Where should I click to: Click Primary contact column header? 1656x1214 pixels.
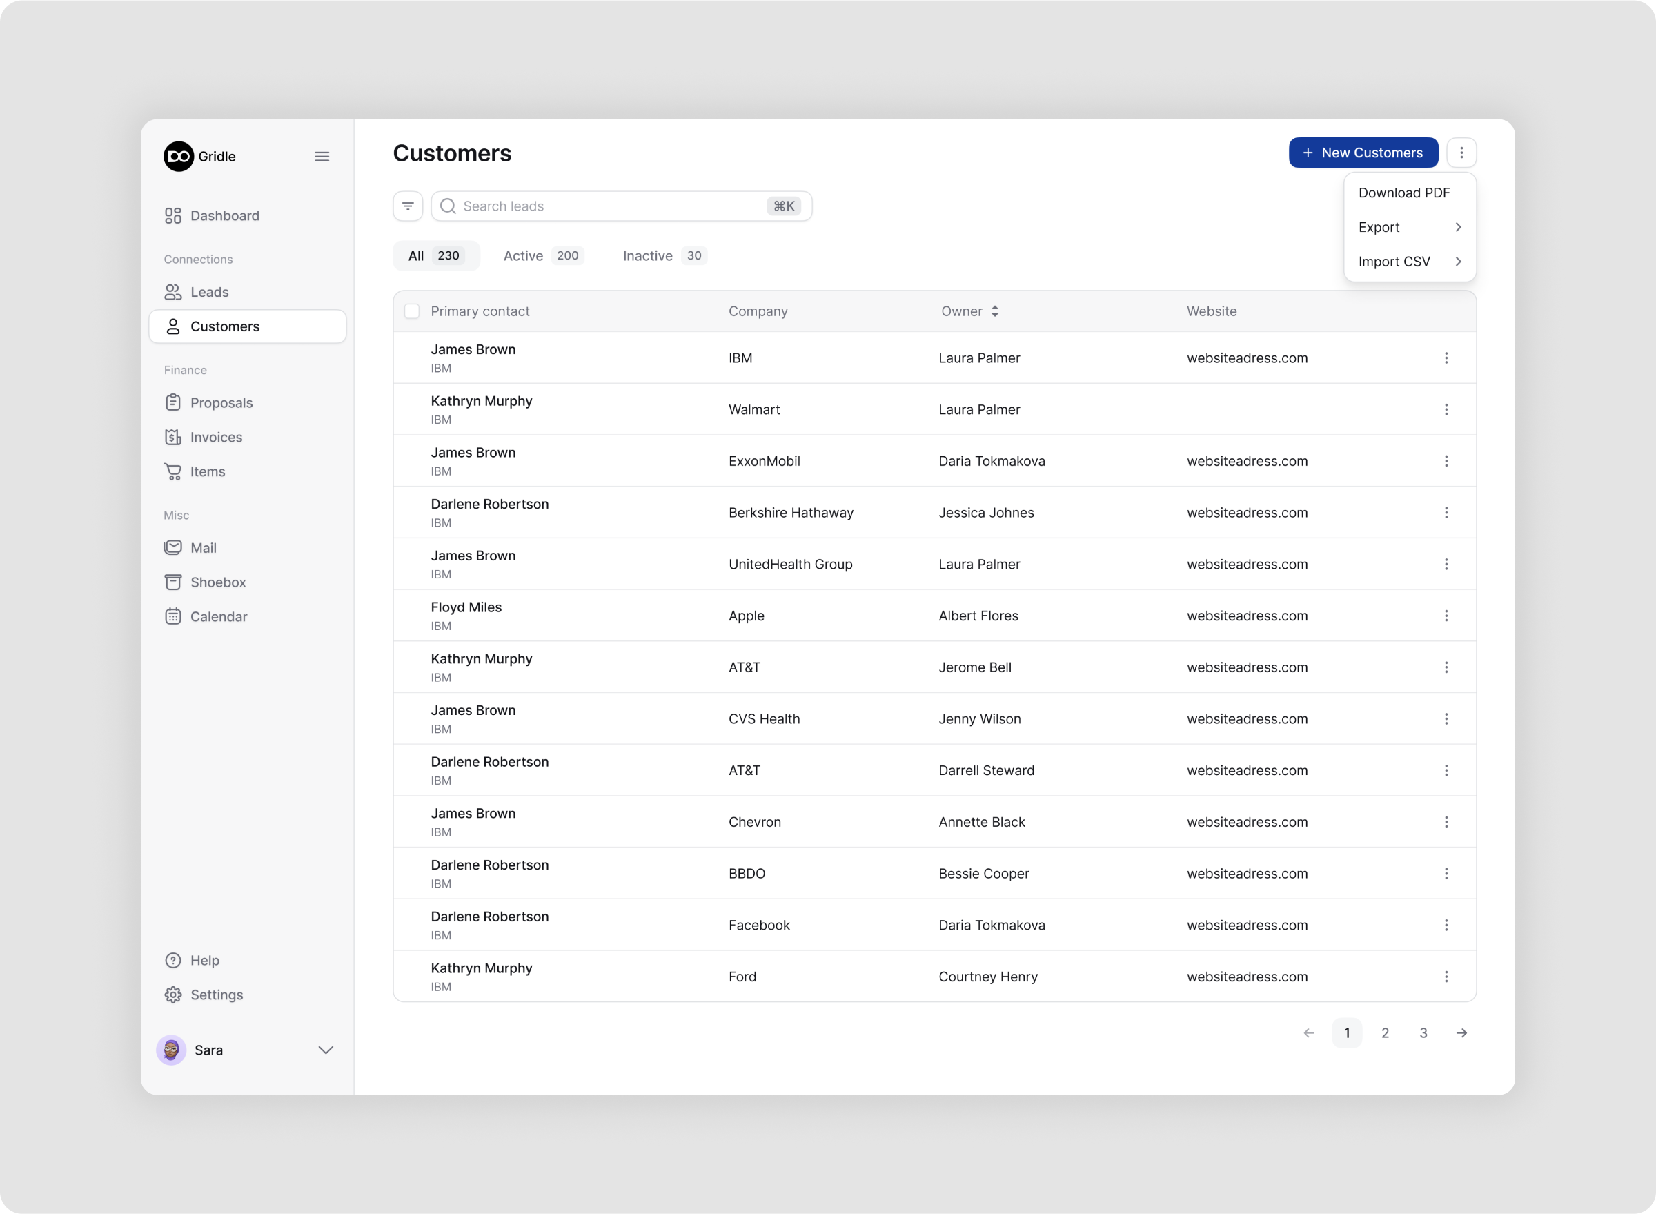[480, 311]
